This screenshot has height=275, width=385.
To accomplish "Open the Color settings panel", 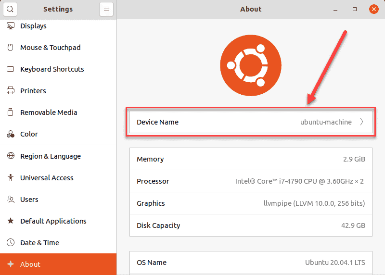I will tap(58, 134).
